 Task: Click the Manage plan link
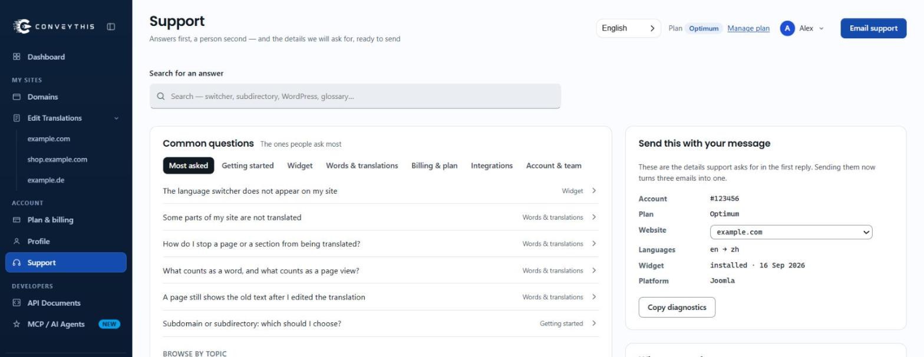(x=748, y=28)
